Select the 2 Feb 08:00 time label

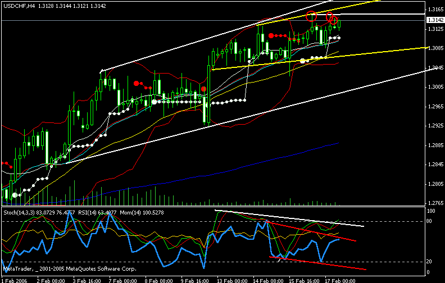coord(51,280)
